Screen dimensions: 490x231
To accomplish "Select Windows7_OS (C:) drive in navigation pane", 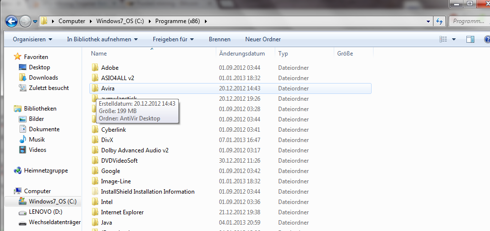I will pos(53,202).
